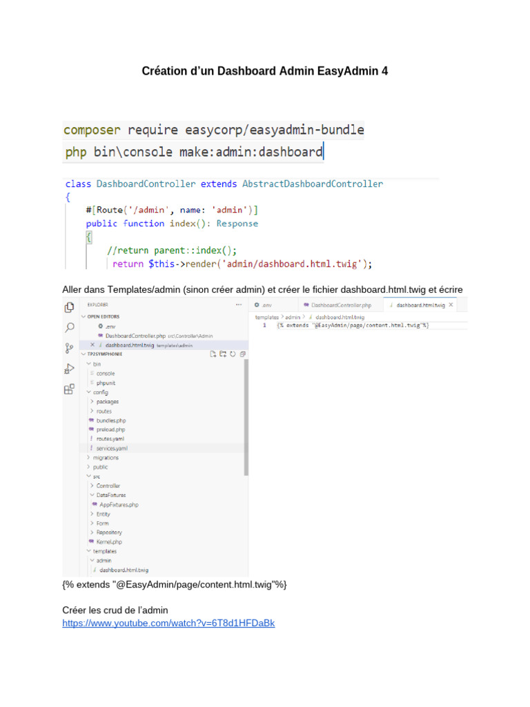The image size is (530, 707).
Task: Click editor line 1 extends statement
Action: click(353, 325)
